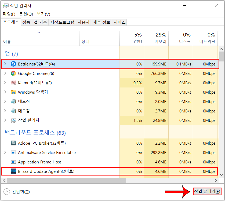Switch to the 서비스 tab
The image size is (225, 201).
pos(119,22)
